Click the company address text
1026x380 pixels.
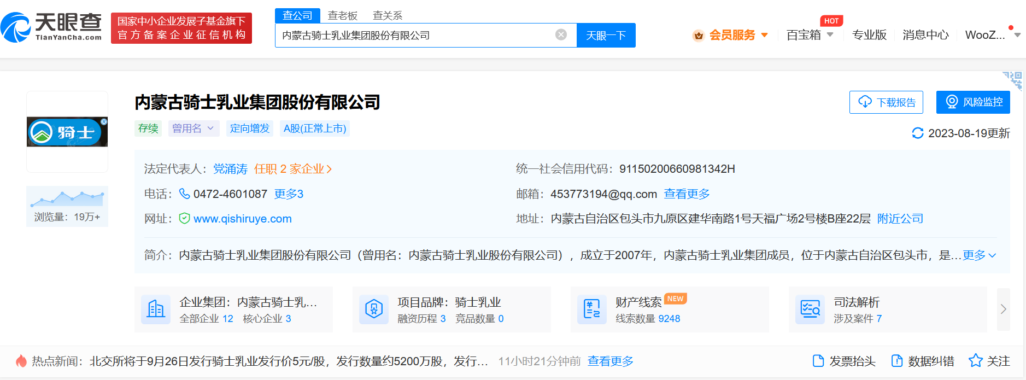pyautogui.click(x=711, y=219)
